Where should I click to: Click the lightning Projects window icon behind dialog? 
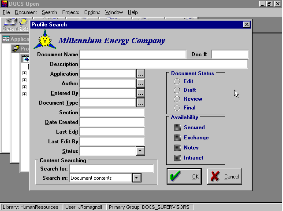tap(16, 49)
